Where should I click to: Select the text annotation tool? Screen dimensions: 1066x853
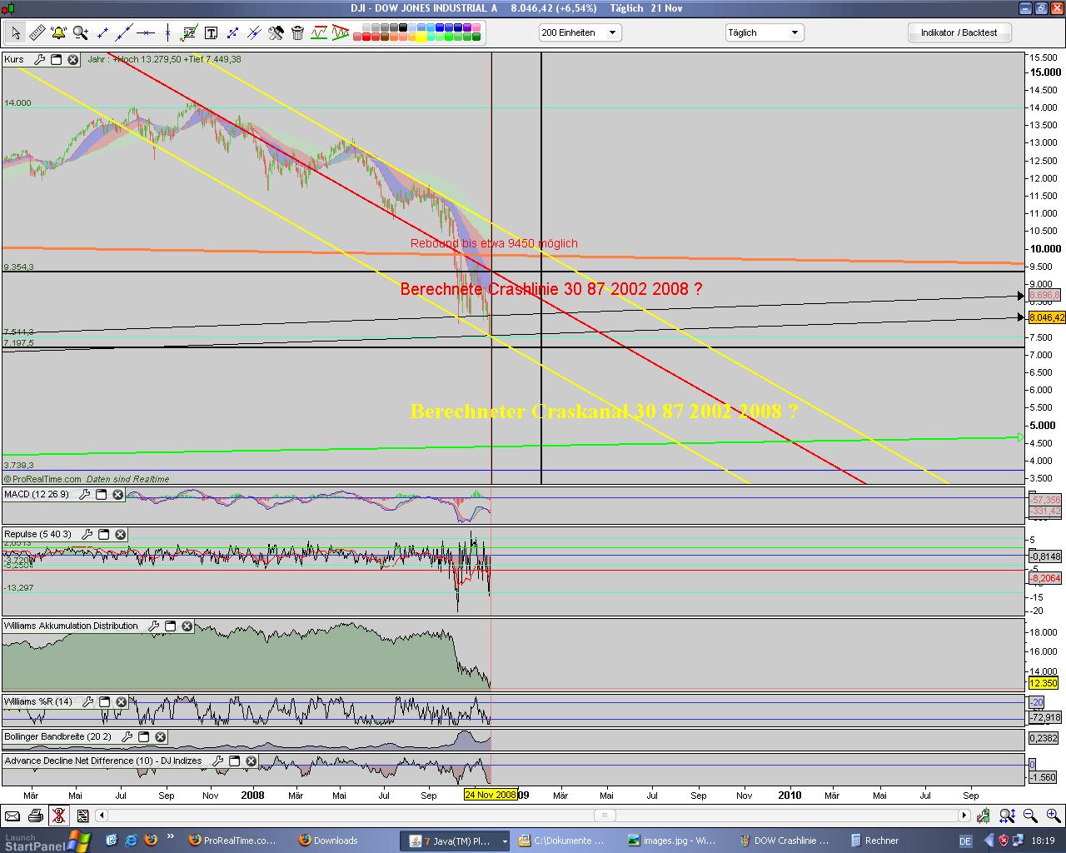click(211, 32)
